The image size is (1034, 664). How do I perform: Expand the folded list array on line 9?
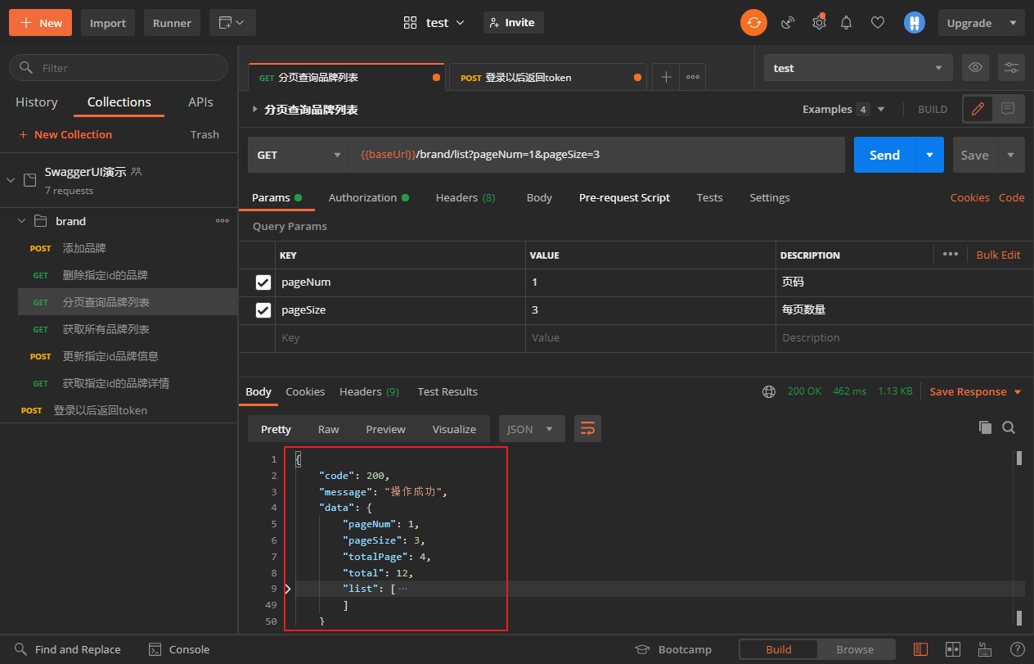(287, 589)
